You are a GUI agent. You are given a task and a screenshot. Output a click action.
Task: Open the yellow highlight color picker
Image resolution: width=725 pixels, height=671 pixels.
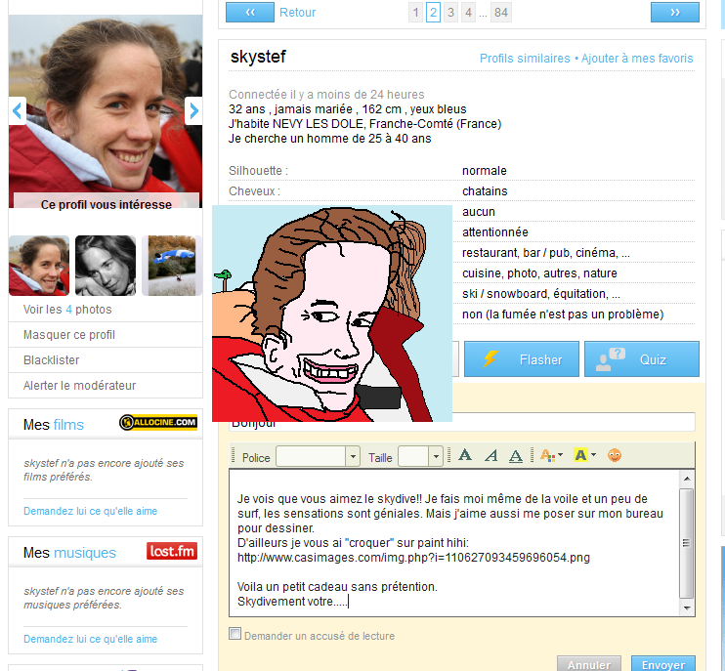[584, 455]
